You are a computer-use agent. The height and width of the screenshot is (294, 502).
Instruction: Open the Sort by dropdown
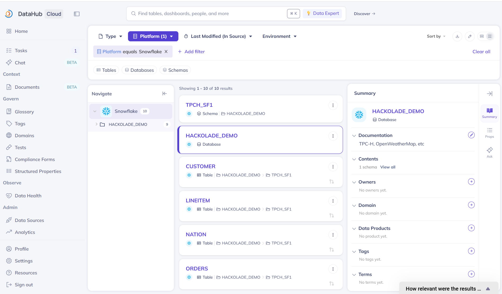436,36
